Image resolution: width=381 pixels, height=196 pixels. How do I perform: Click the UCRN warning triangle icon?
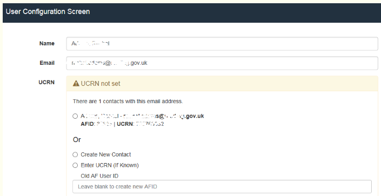tap(76, 84)
